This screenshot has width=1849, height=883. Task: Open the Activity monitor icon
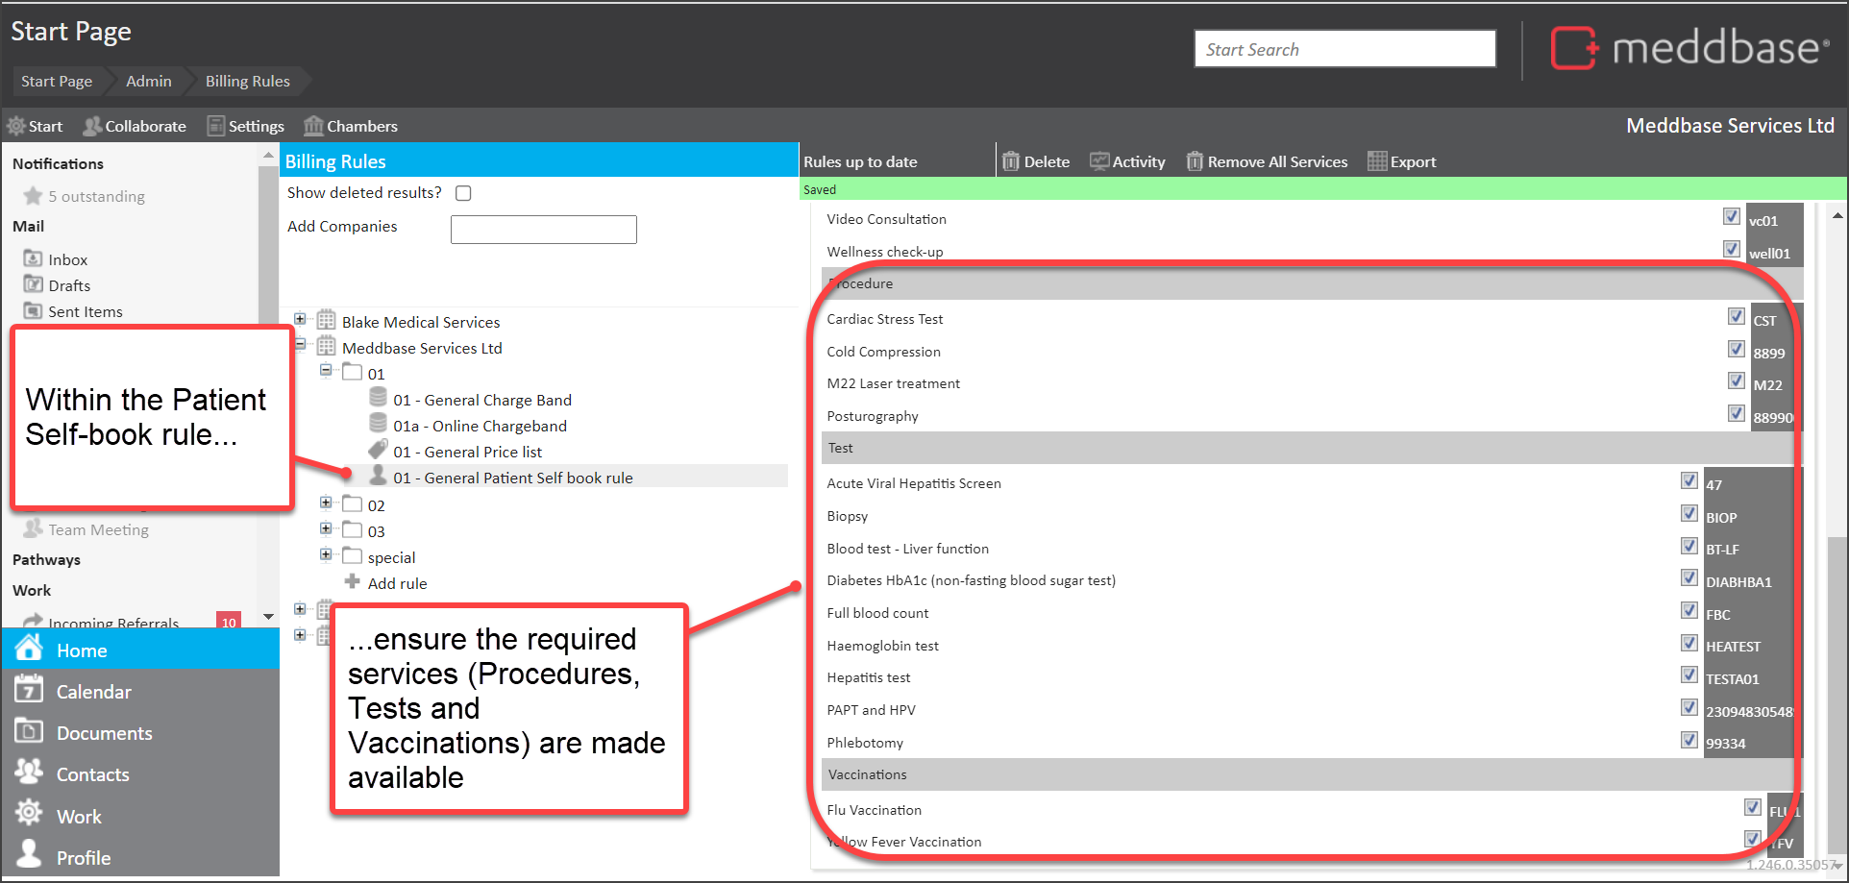[x=1098, y=161]
